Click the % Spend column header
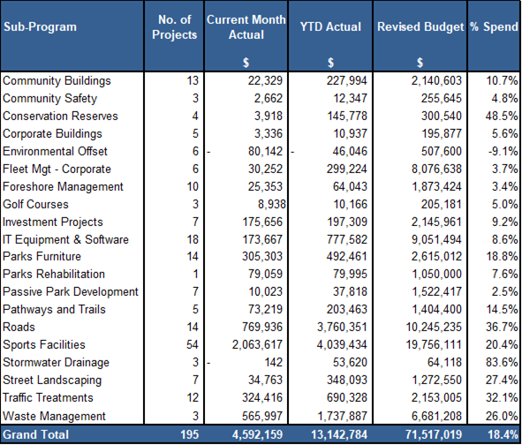 coord(494,27)
